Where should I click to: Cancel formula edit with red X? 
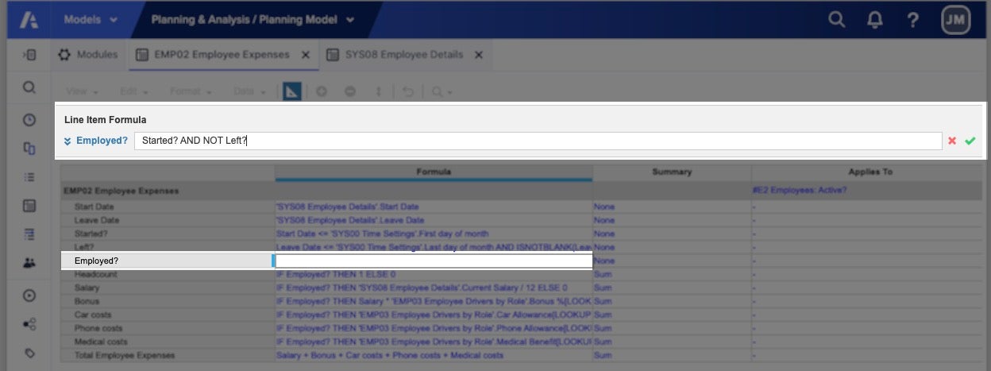[x=951, y=141]
